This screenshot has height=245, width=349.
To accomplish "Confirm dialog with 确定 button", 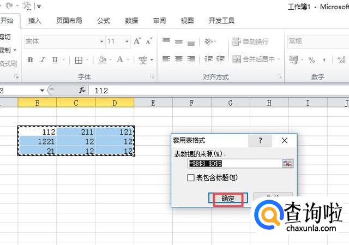I will [x=228, y=198].
